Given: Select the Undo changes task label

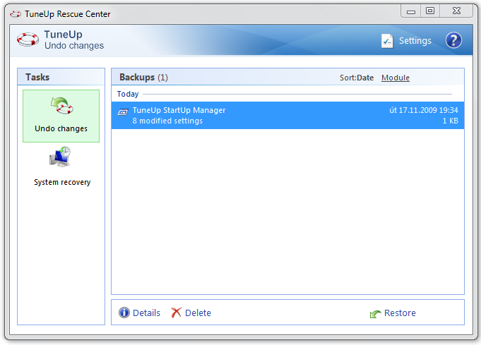Looking at the screenshot, I should click(61, 128).
